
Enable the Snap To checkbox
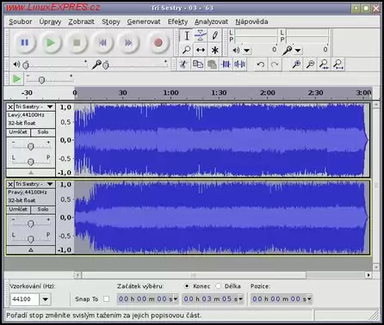pyautogui.click(x=107, y=299)
